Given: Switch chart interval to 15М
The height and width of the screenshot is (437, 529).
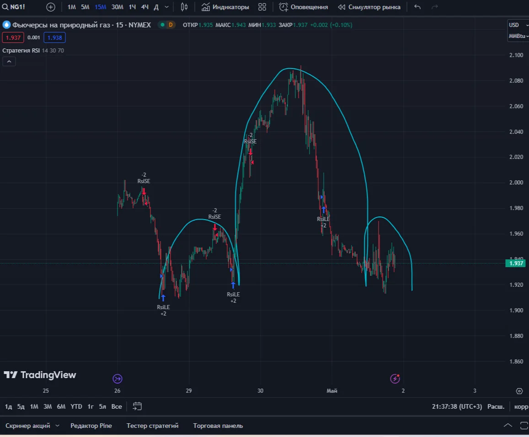Looking at the screenshot, I should pos(100,7).
